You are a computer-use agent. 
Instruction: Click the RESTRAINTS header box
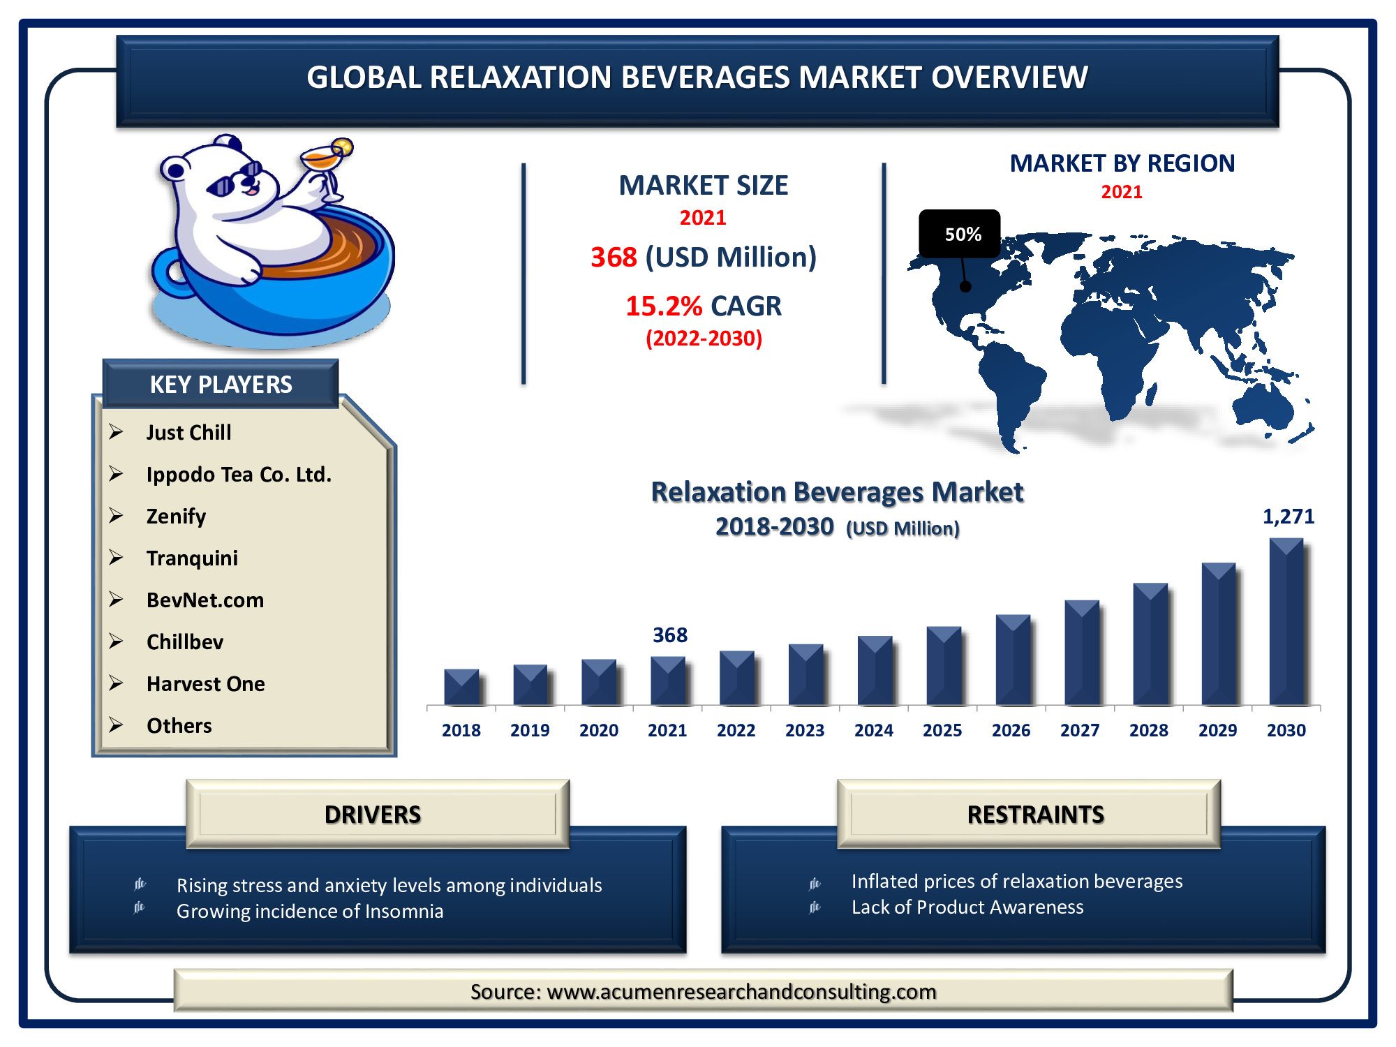(1029, 814)
